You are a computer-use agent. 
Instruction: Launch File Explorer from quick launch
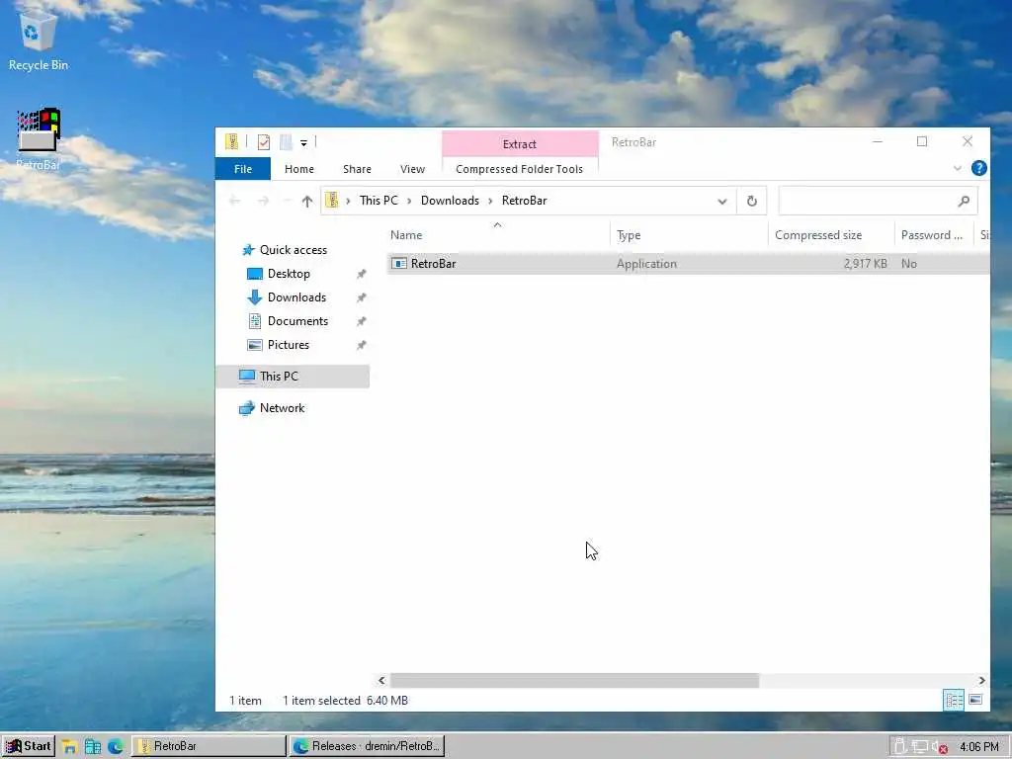69,747
